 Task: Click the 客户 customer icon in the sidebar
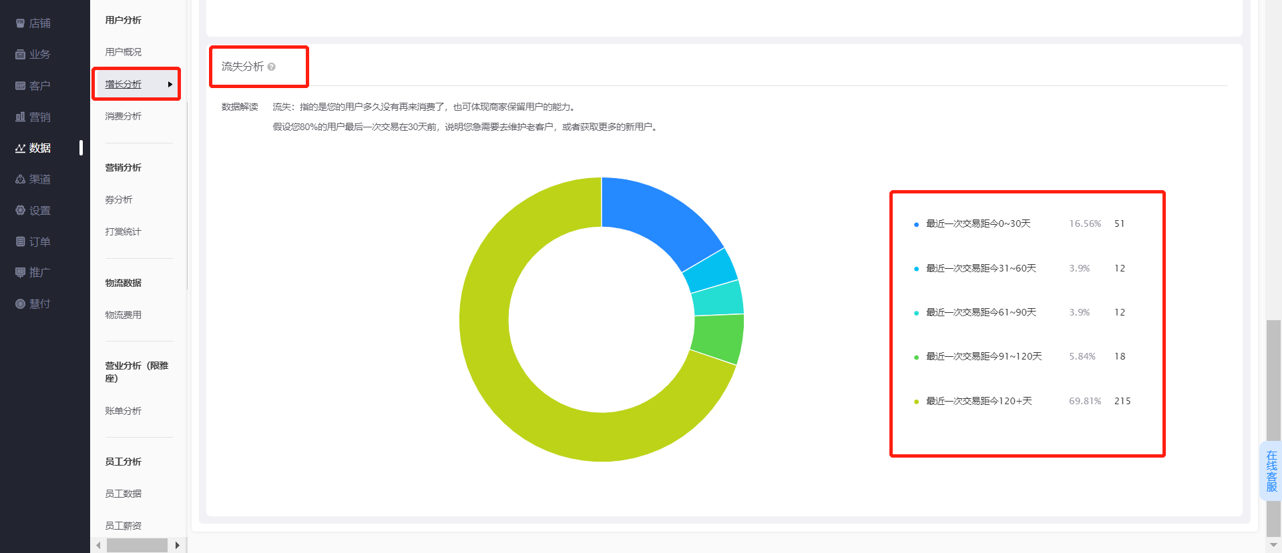coord(21,85)
